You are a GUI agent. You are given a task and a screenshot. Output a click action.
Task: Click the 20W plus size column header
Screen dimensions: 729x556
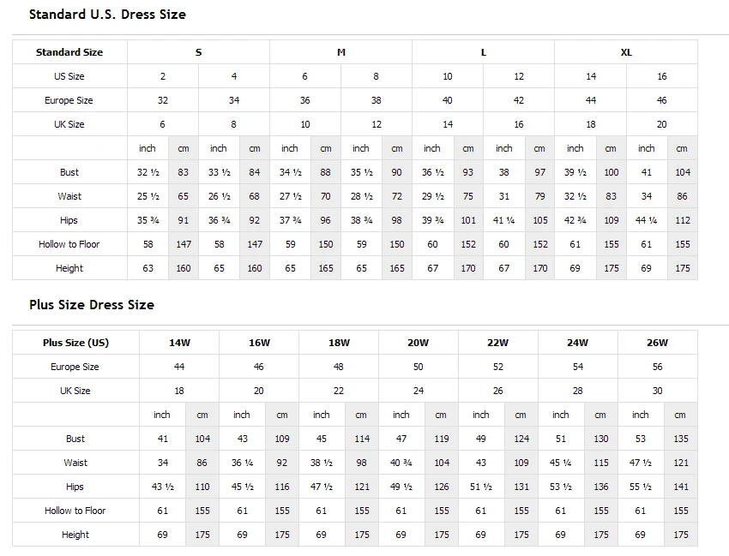[x=418, y=343]
